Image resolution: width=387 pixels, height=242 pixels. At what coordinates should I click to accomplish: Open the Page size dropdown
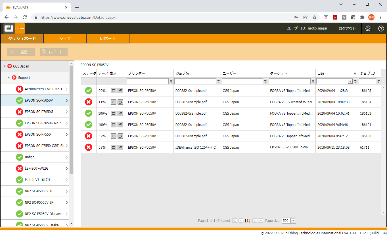tap(293, 221)
